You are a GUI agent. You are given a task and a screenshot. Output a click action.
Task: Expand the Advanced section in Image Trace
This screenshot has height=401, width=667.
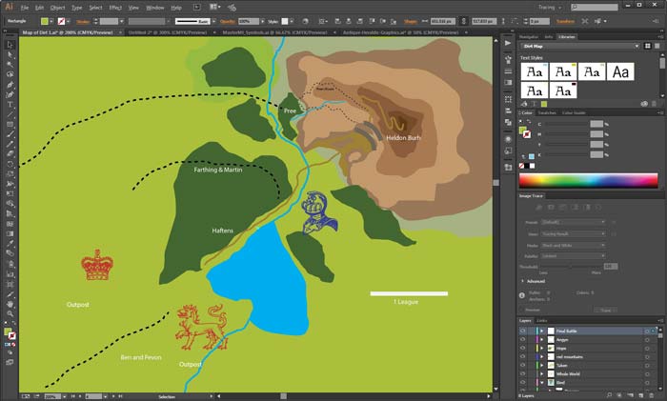pos(523,281)
